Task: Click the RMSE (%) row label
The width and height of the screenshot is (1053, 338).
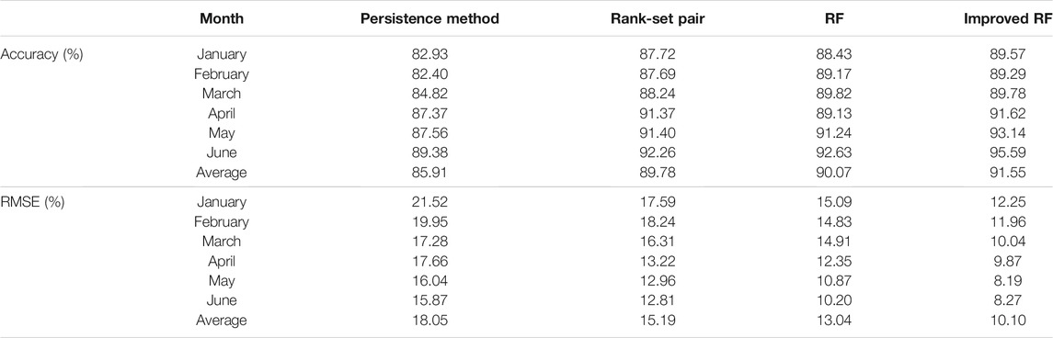Action: click(x=32, y=202)
